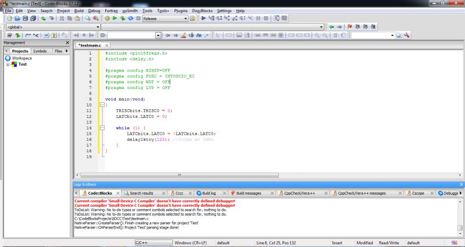Open the Fortran menu

pos(110,10)
